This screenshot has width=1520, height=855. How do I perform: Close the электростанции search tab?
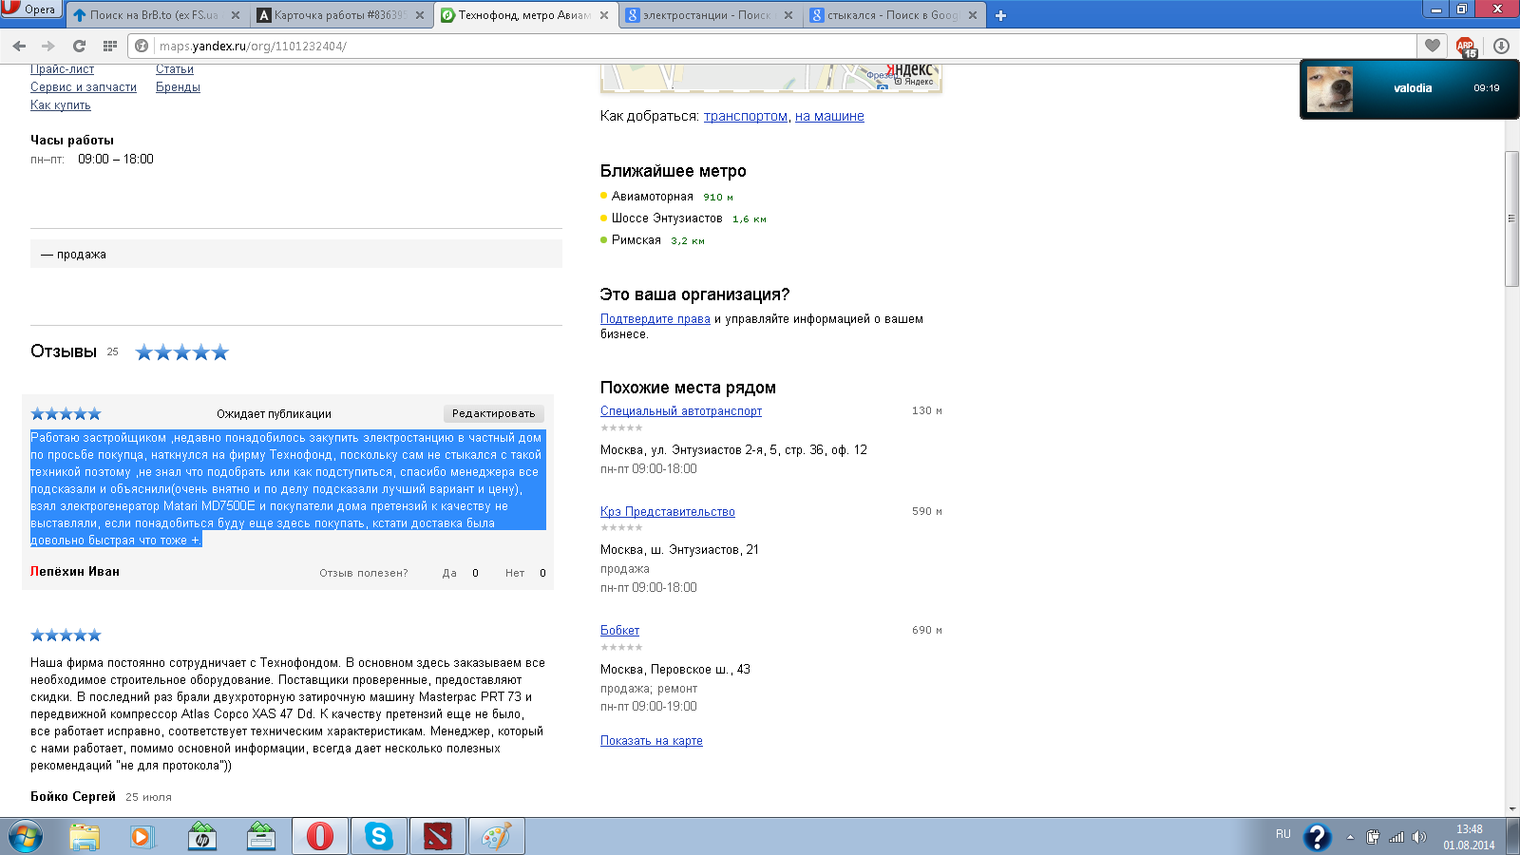tap(788, 15)
